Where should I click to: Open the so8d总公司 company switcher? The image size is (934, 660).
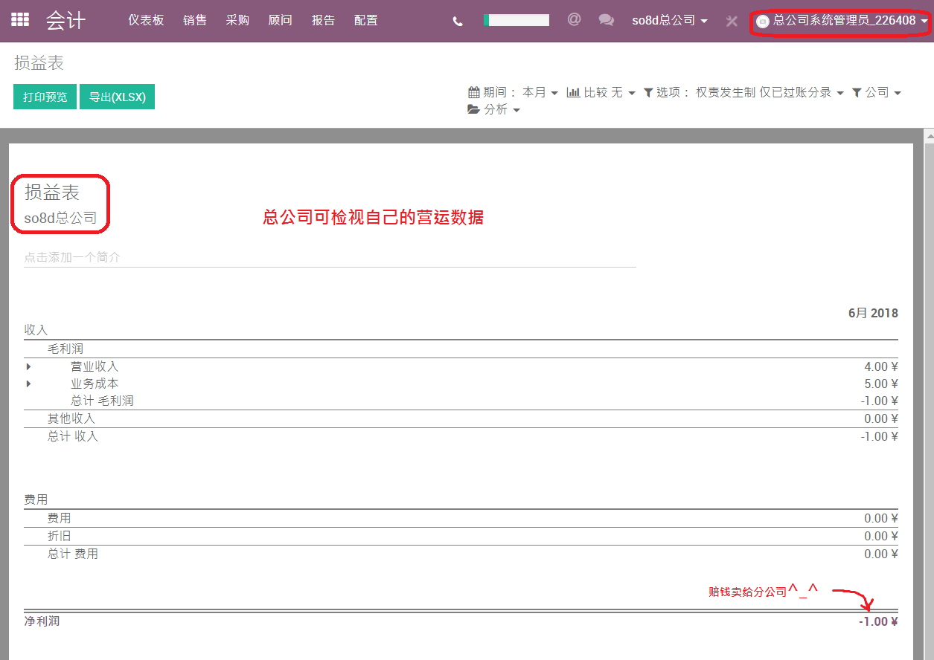[669, 21]
